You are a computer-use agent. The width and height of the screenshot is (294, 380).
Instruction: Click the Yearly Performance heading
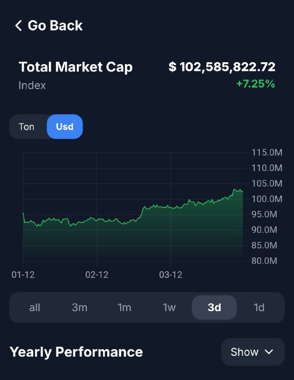(x=76, y=352)
